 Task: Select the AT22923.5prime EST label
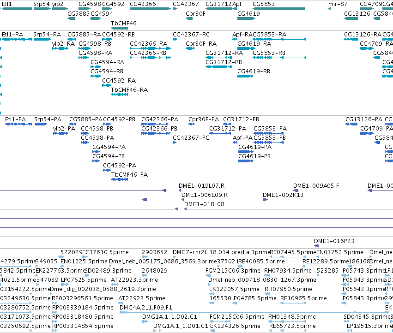pyautogui.click(x=142, y=298)
